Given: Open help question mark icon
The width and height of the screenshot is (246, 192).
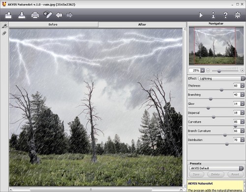Looking at the screenshot, I should coord(225,15).
